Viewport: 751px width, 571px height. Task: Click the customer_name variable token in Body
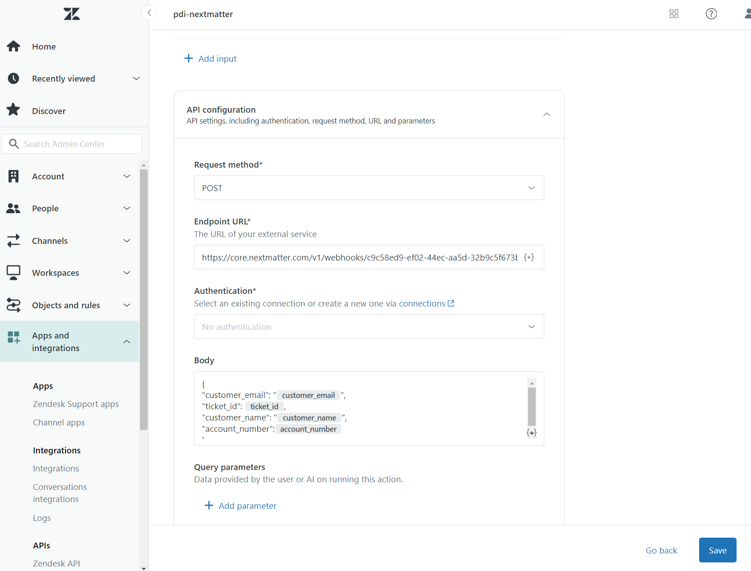click(310, 418)
